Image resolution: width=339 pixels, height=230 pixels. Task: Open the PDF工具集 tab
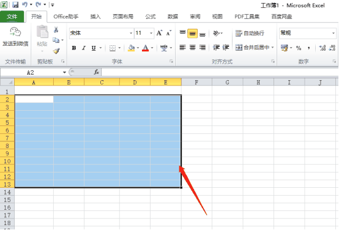pyautogui.click(x=247, y=17)
